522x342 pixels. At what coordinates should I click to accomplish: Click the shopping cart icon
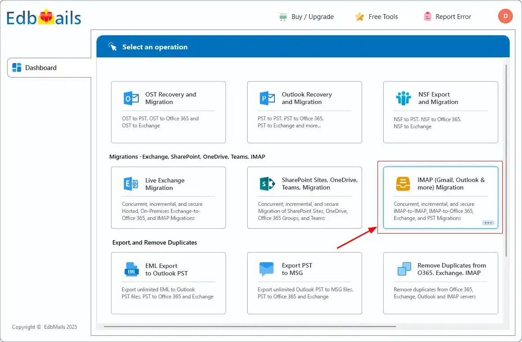283,17
